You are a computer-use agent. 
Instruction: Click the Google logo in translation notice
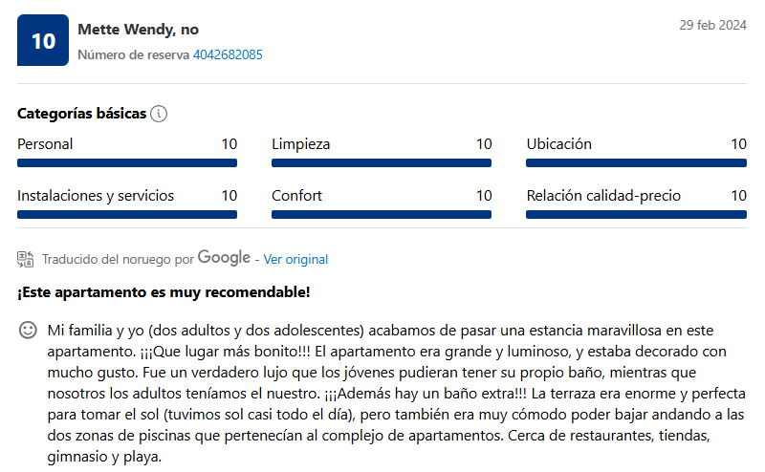click(x=224, y=257)
